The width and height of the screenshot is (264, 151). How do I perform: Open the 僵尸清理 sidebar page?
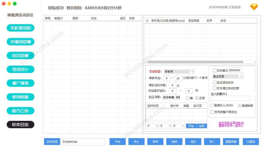point(20,83)
